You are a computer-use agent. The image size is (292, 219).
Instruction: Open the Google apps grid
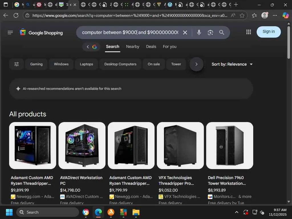(x=249, y=32)
